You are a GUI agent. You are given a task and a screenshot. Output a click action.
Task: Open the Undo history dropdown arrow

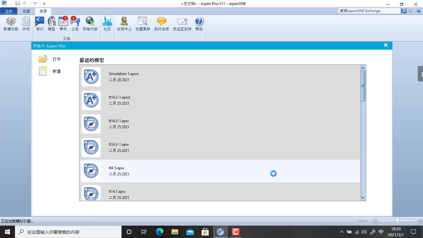tap(29, 4)
